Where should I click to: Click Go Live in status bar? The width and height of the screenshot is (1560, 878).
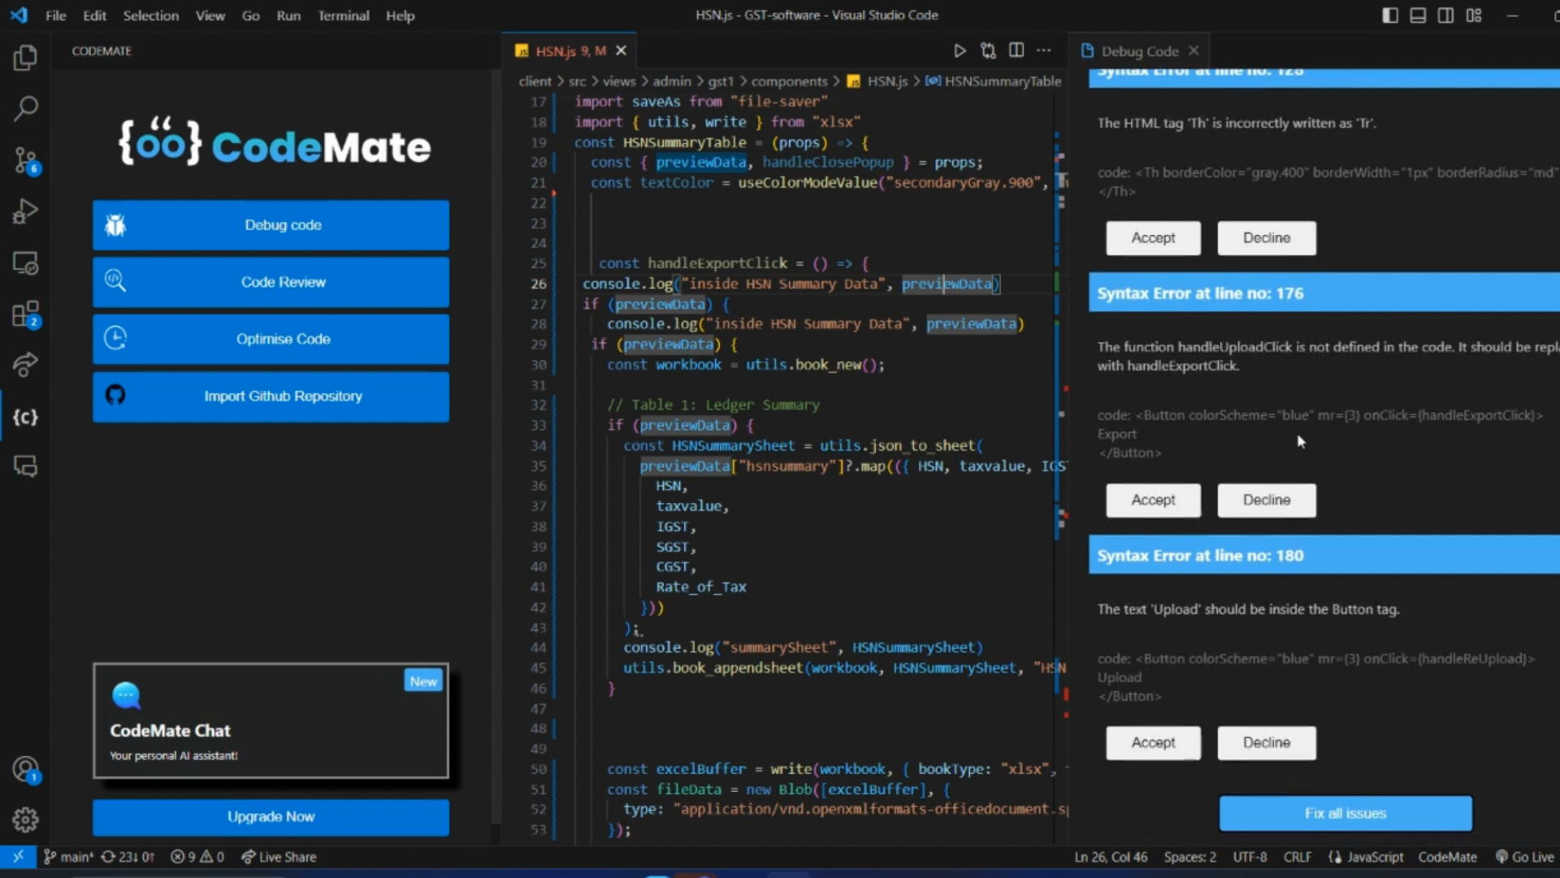coord(1524,857)
